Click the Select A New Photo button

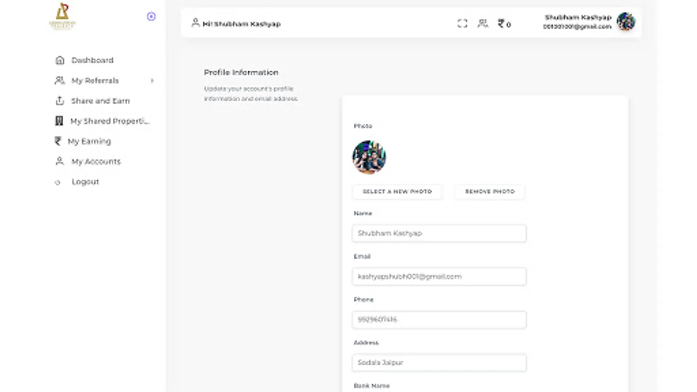point(397,192)
